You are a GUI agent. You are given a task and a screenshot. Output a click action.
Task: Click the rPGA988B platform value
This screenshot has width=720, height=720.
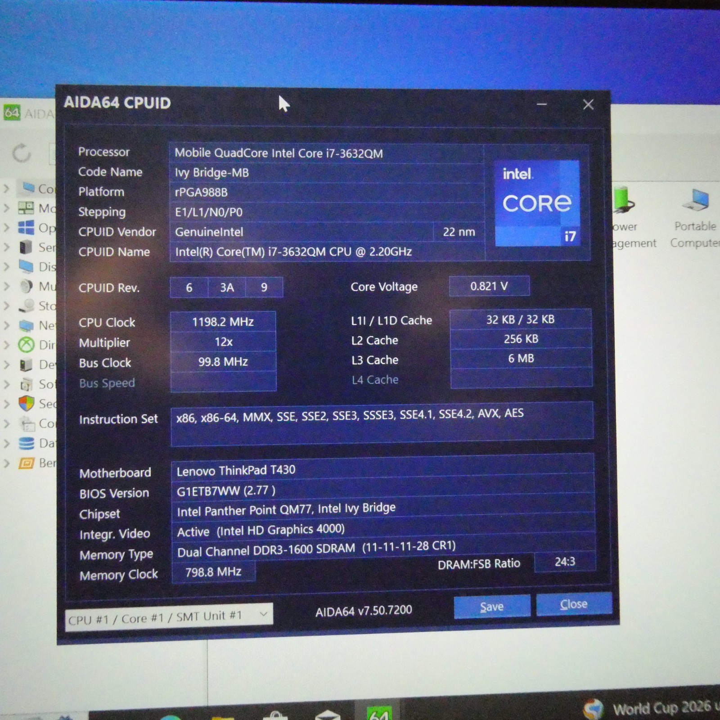click(x=327, y=193)
